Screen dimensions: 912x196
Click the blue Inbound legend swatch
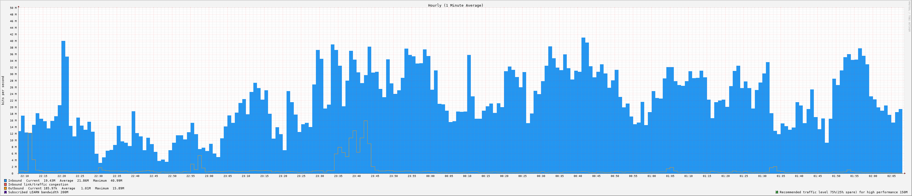coord(6,181)
